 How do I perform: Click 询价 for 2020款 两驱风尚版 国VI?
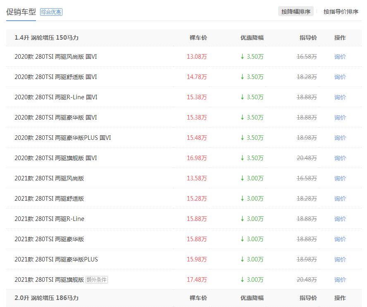click(x=340, y=57)
